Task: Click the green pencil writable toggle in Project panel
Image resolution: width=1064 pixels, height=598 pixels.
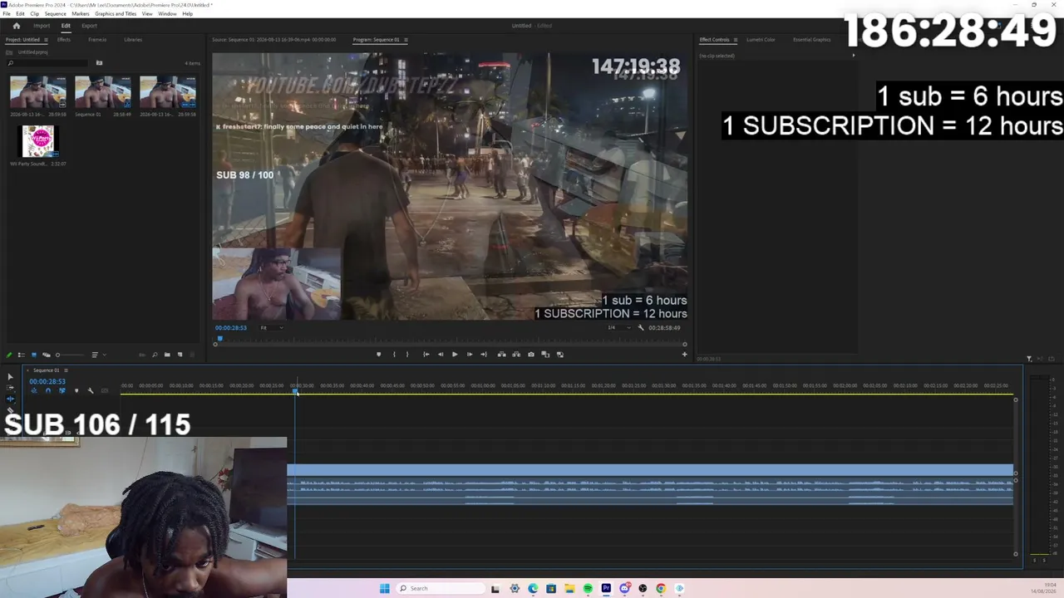Action: (9, 355)
